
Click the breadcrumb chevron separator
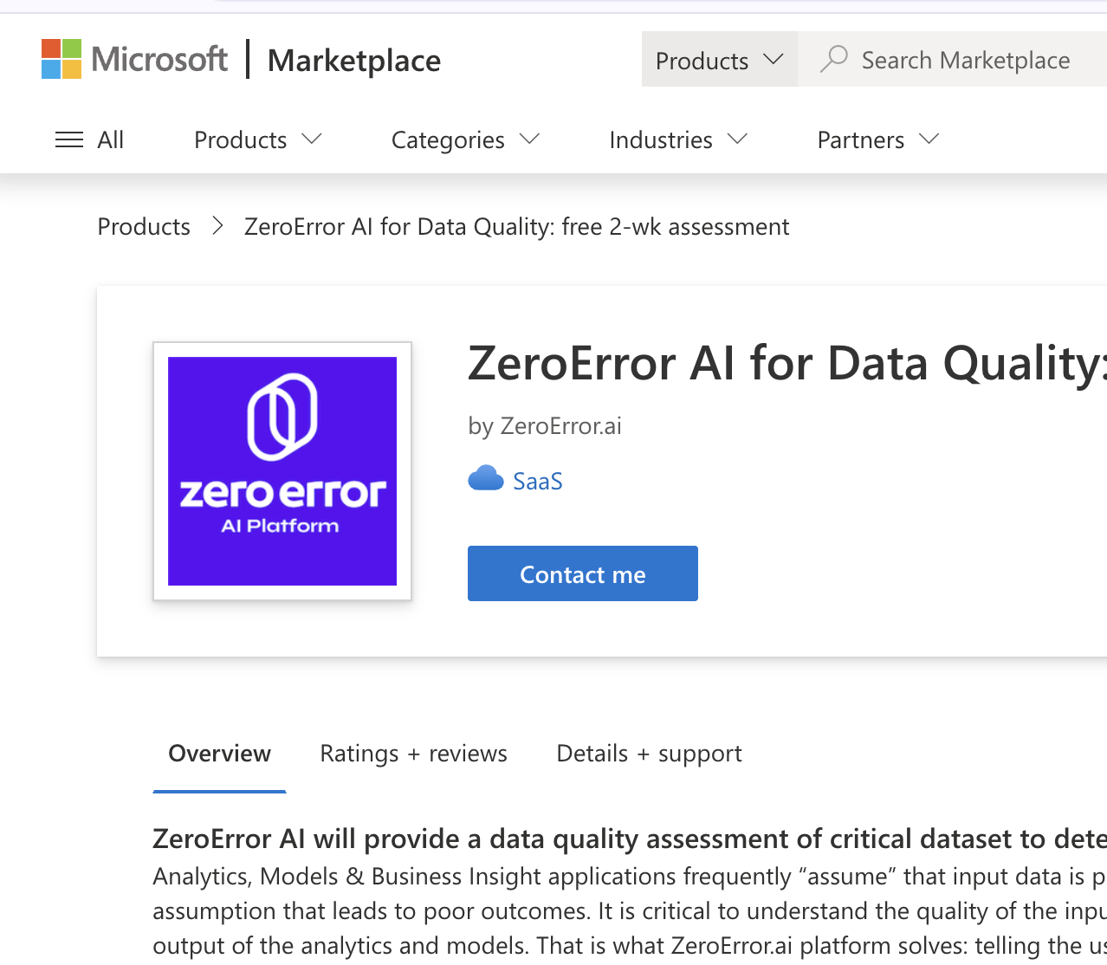tap(217, 225)
